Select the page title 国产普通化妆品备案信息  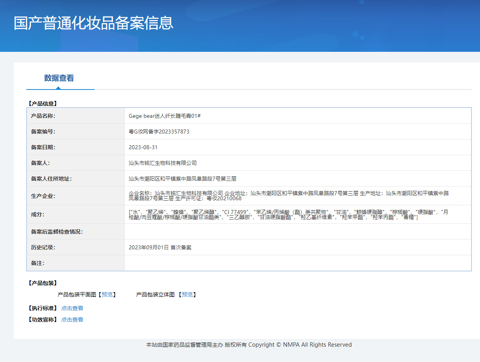[93, 23]
